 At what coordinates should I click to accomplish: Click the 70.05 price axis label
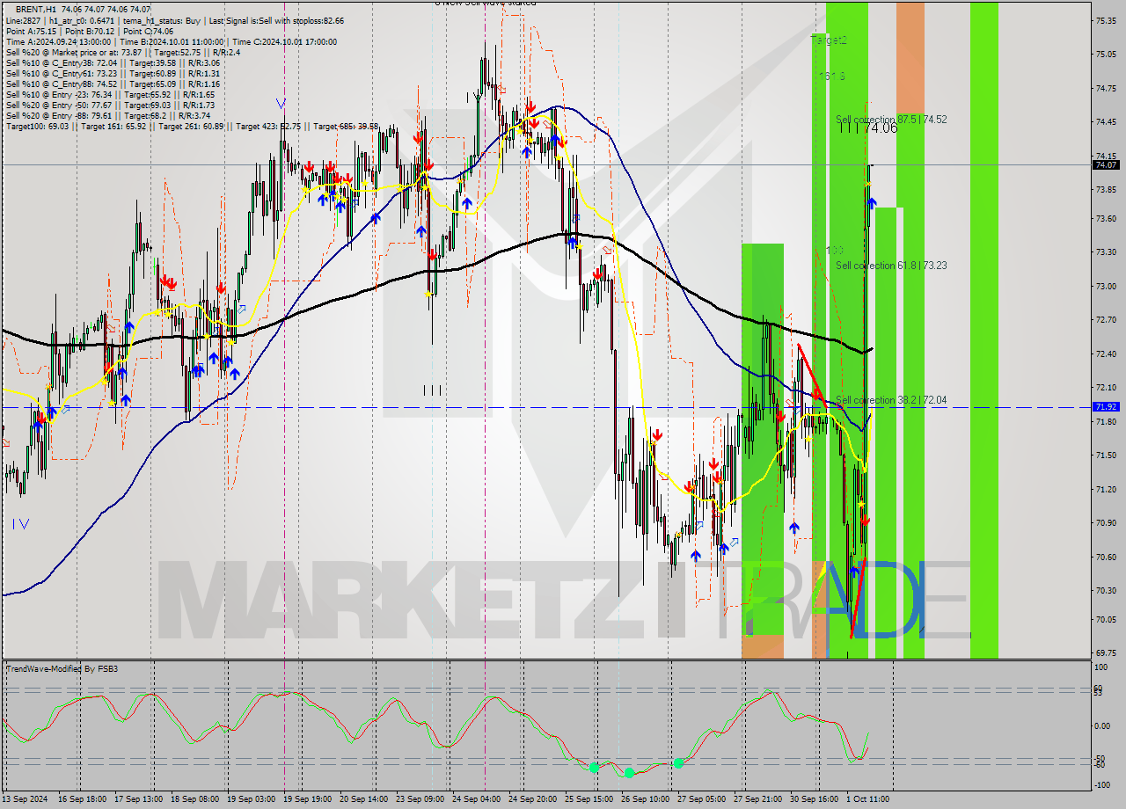[x=1106, y=620]
